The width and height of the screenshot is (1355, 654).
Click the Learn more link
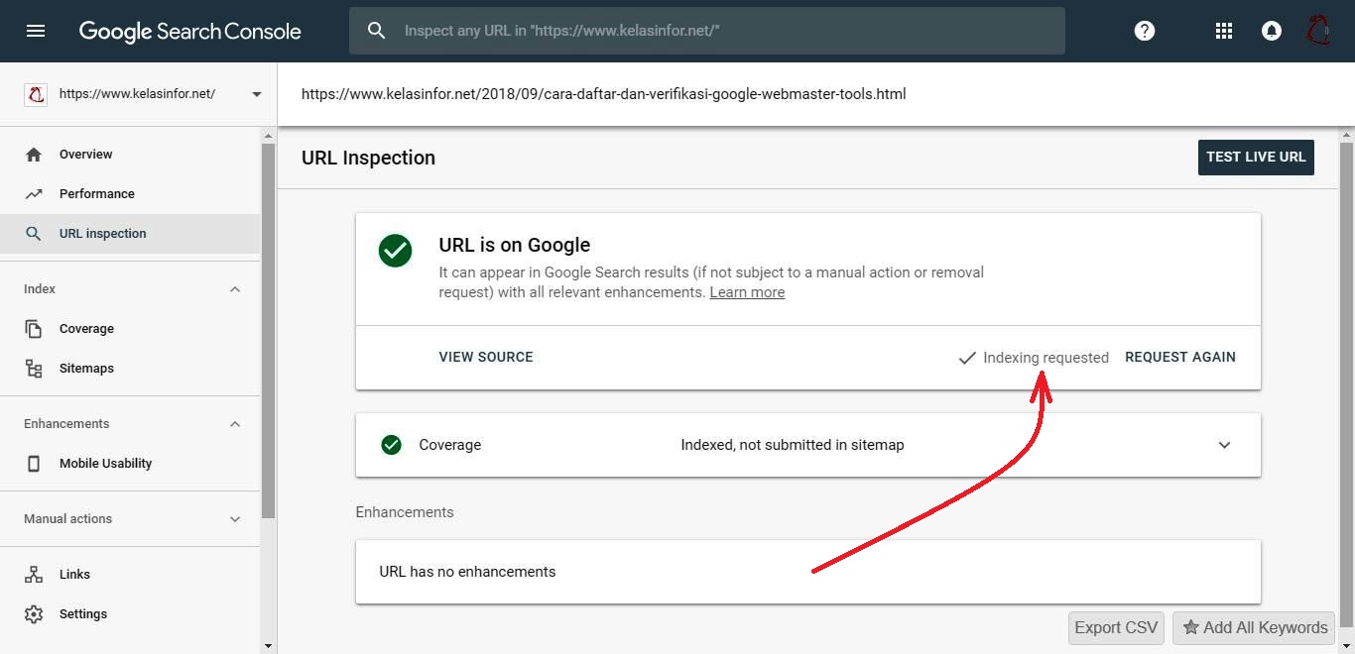(x=747, y=293)
